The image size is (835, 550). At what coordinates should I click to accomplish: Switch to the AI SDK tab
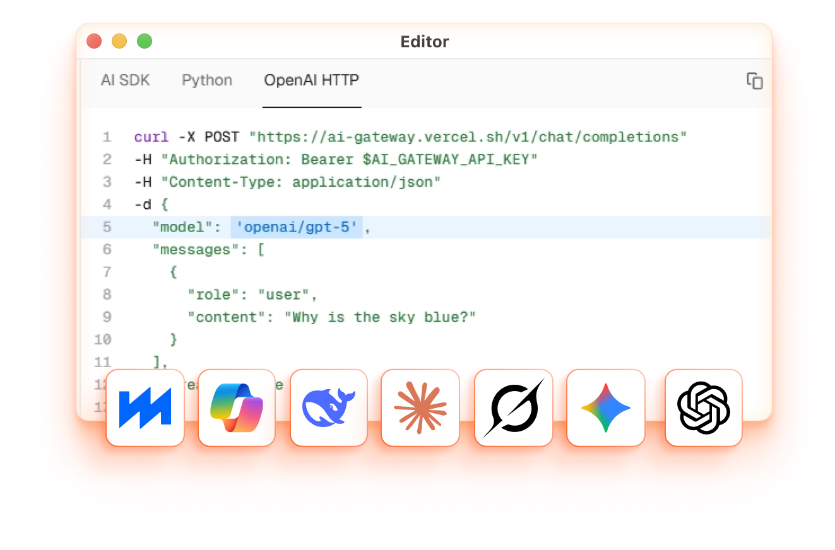[125, 81]
